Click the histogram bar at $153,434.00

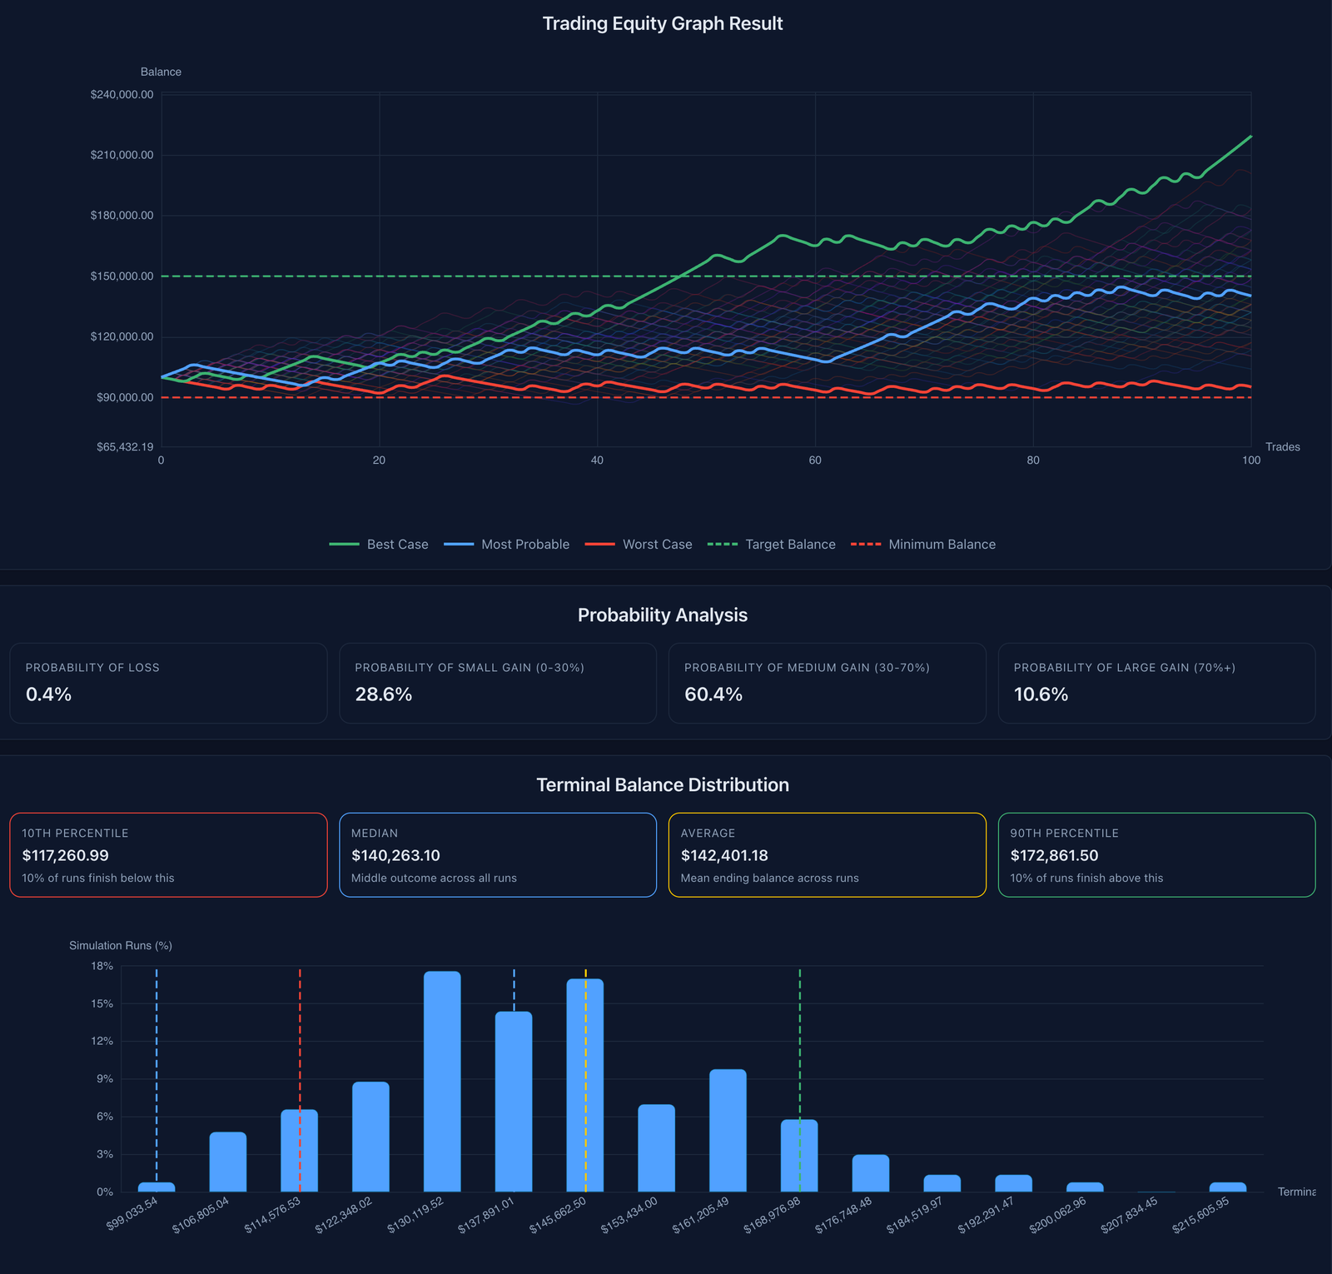pos(656,1149)
